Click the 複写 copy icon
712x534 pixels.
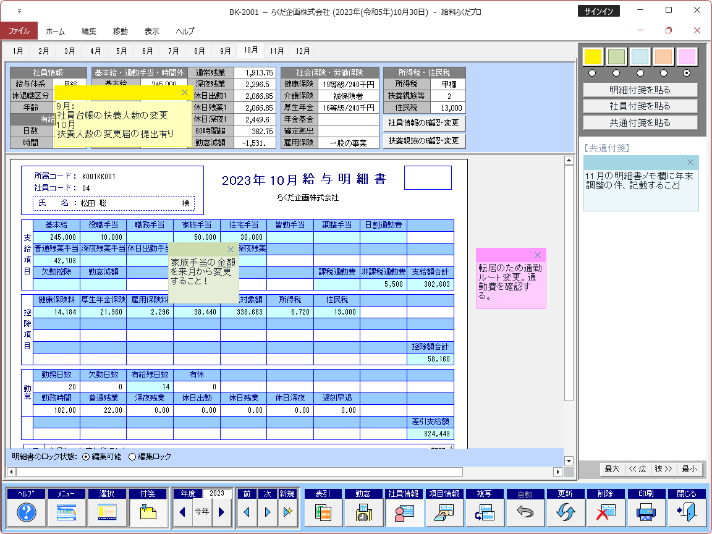coord(485,512)
